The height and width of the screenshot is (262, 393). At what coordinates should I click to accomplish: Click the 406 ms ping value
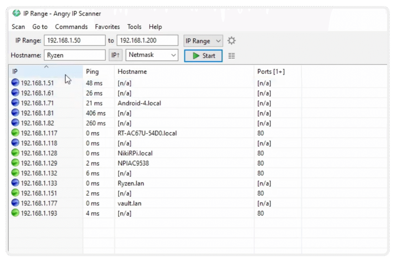(96, 113)
